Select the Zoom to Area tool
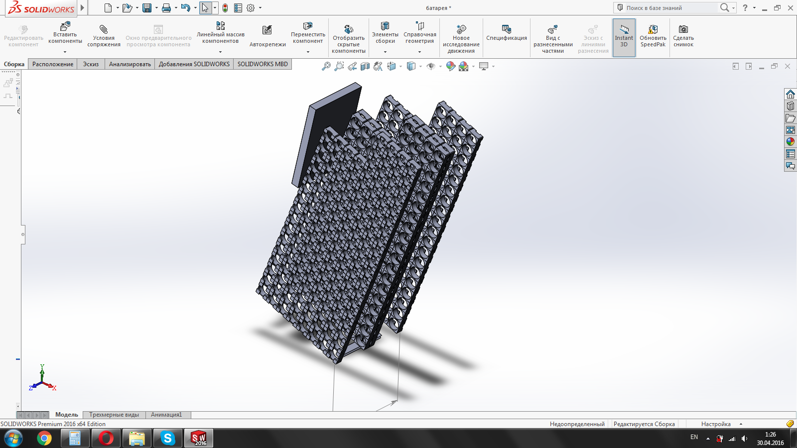The image size is (797, 448). pyautogui.click(x=339, y=66)
